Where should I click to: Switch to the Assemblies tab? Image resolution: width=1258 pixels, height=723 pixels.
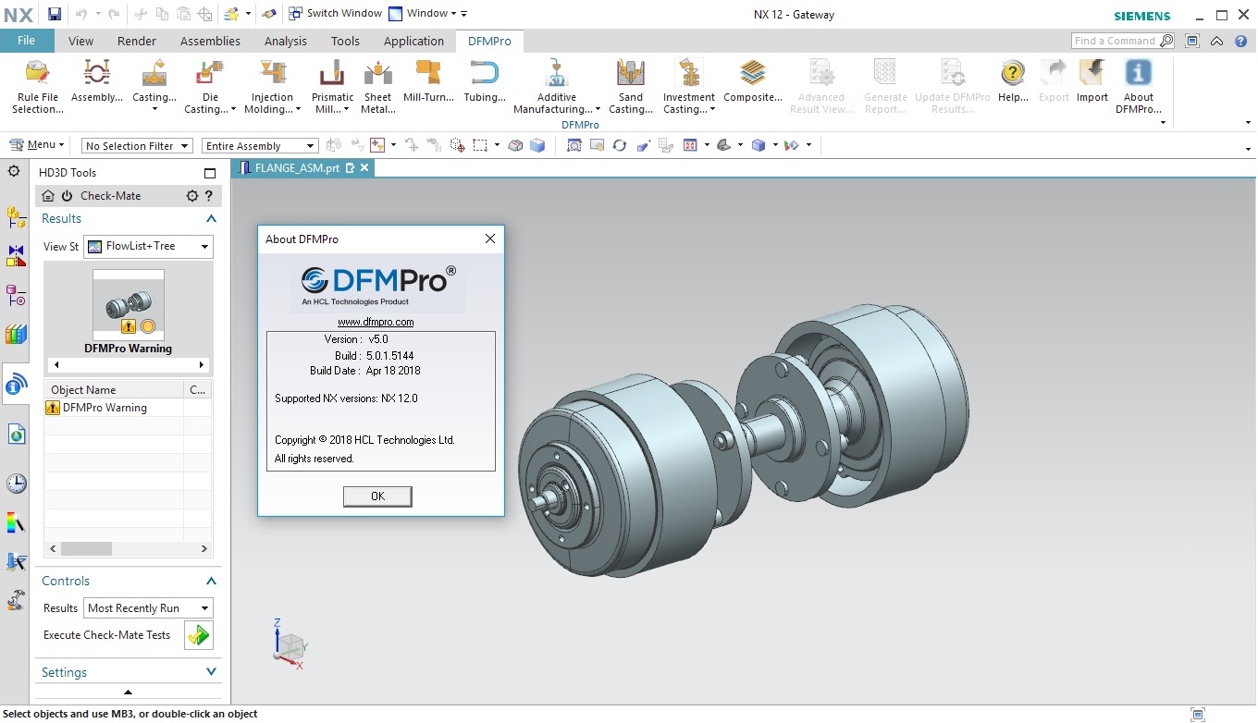(x=210, y=41)
